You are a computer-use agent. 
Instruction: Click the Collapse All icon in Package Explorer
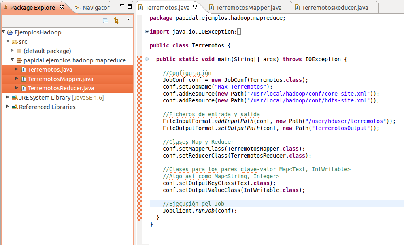point(106,20)
